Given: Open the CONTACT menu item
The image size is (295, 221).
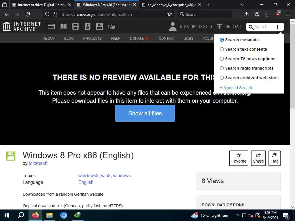Looking at the screenshot, I should 167,39.
